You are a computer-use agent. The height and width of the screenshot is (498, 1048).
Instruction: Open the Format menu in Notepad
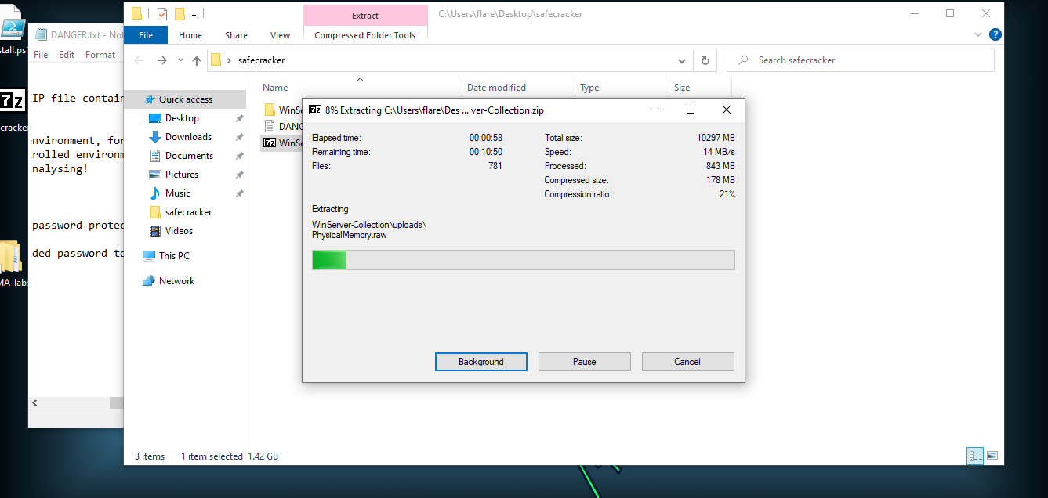point(100,55)
